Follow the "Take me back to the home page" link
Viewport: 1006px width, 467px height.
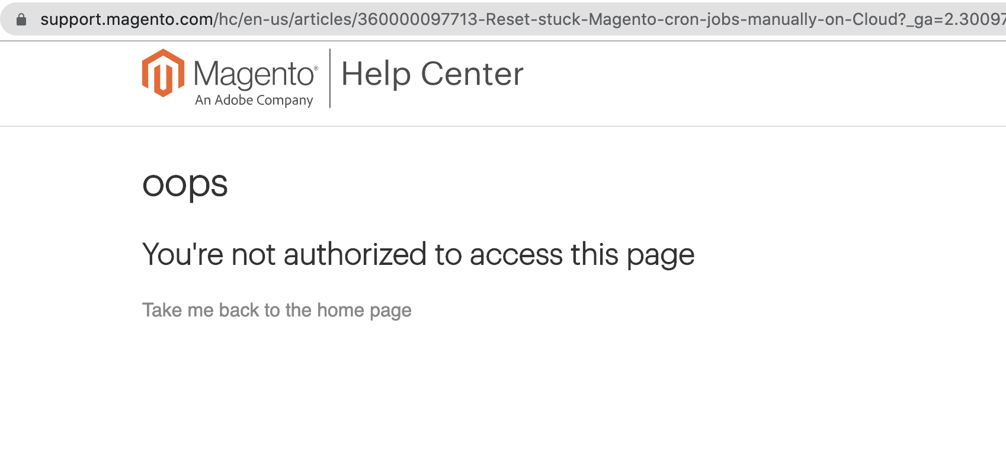[277, 311]
